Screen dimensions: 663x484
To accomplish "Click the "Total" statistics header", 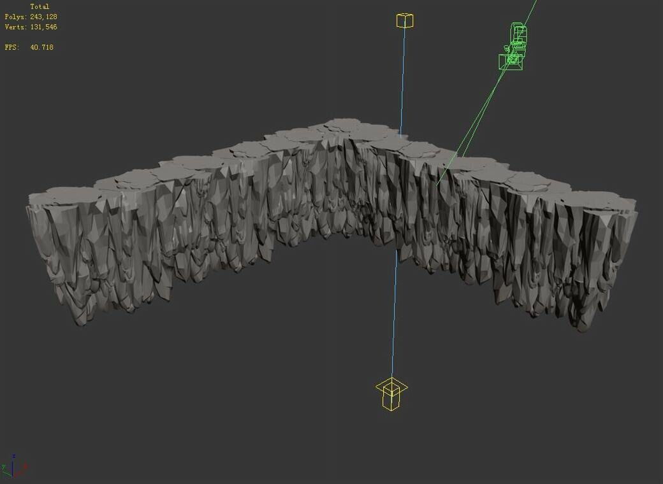I will click(x=40, y=7).
